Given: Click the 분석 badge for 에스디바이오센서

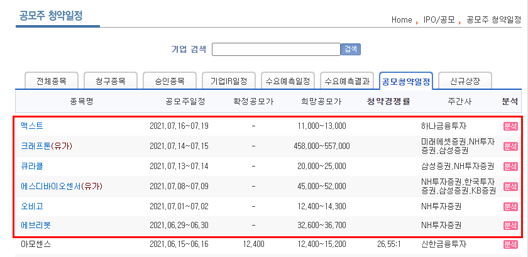Looking at the screenshot, I should pyautogui.click(x=510, y=186).
